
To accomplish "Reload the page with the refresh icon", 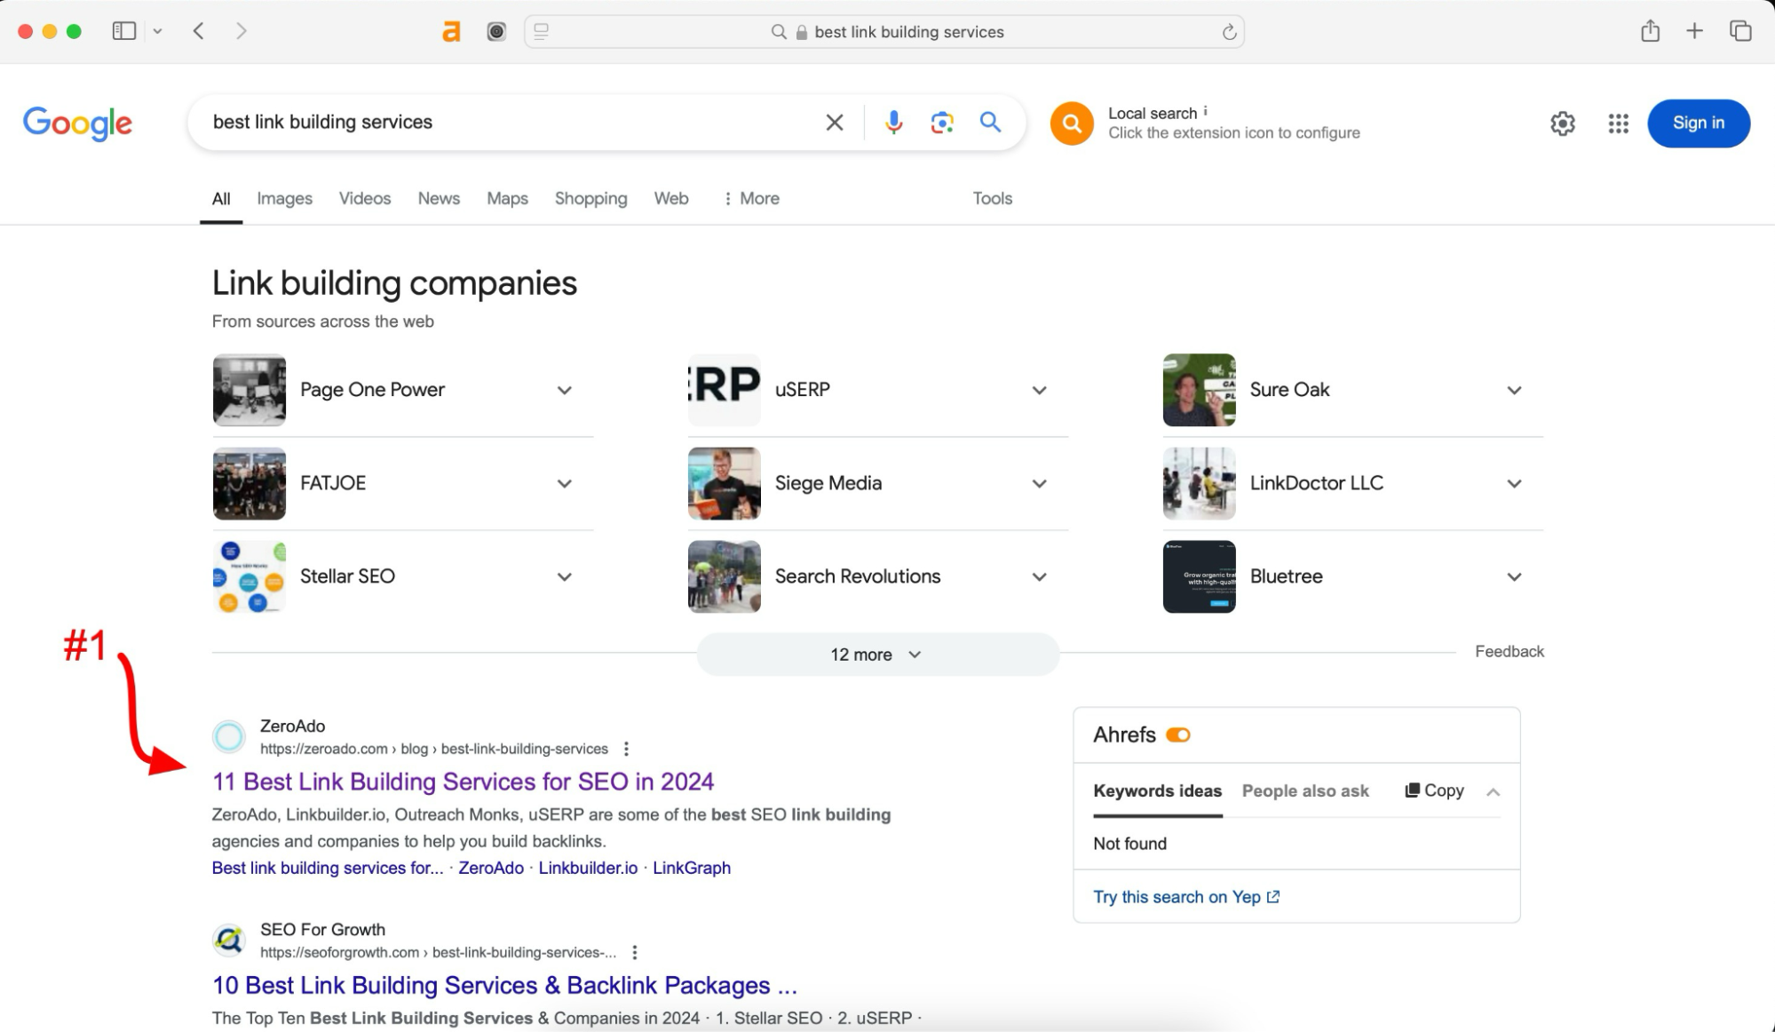I will point(1229,32).
